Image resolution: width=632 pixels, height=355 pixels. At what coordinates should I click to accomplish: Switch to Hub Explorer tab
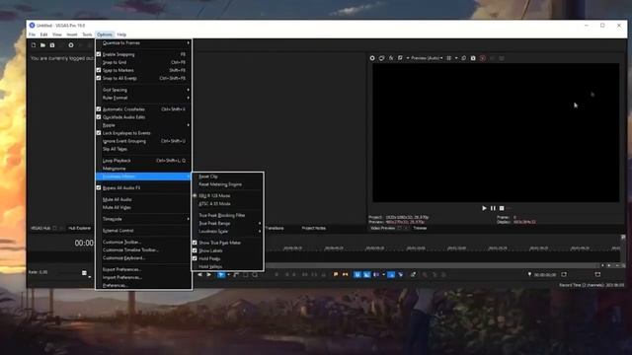click(79, 228)
